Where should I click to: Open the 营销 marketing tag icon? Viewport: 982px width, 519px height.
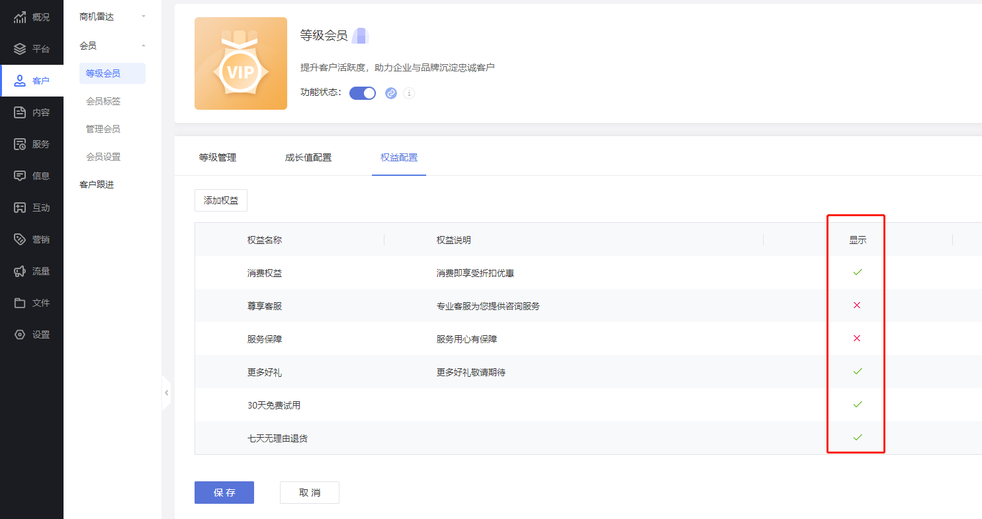coord(21,239)
